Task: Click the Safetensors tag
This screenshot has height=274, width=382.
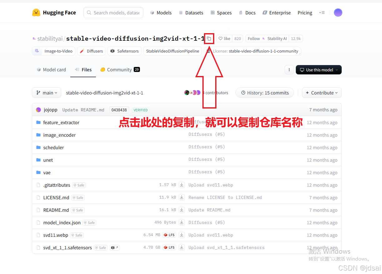Action: 124,51
